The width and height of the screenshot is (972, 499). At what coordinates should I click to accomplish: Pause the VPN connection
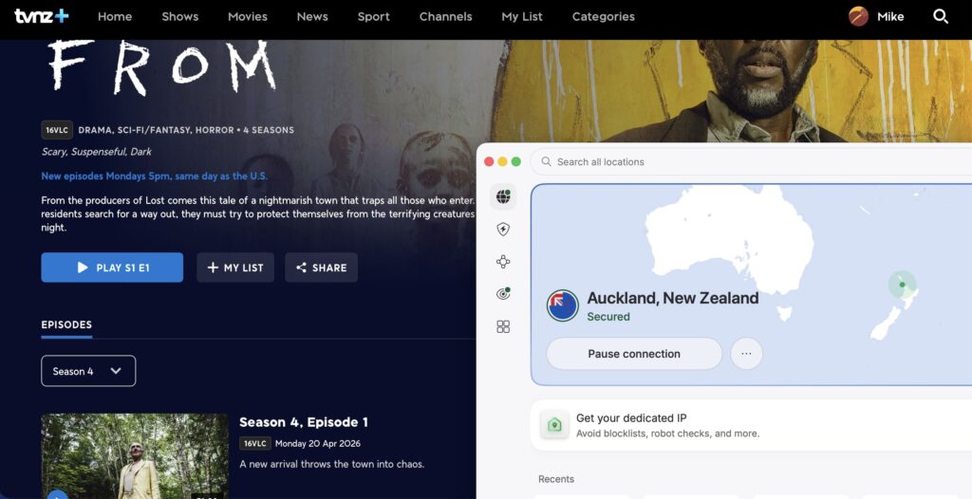click(x=634, y=353)
